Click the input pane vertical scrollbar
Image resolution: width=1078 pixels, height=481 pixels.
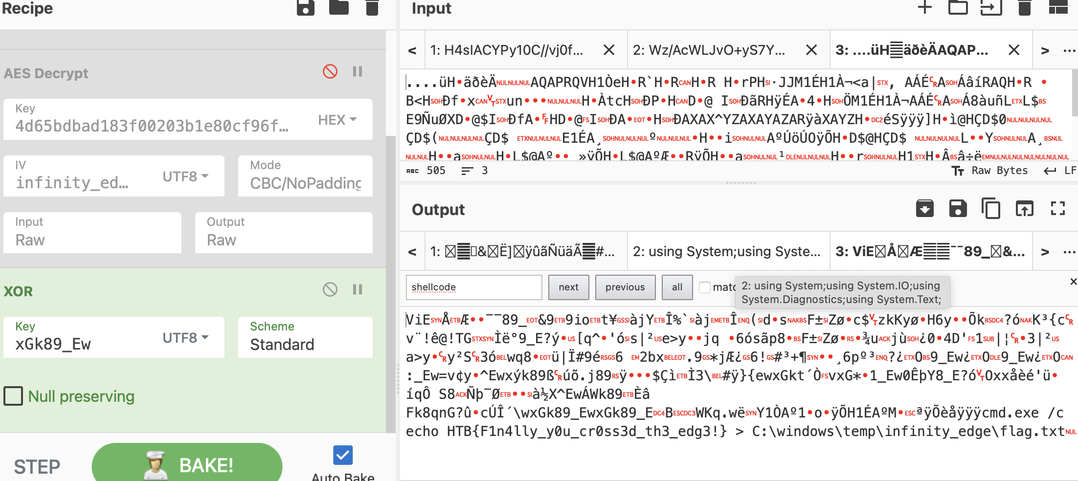(x=1075, y=93)
